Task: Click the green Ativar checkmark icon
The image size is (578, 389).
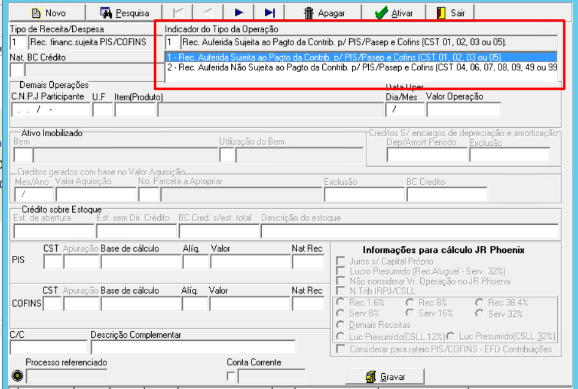Action: pos(381,13)
